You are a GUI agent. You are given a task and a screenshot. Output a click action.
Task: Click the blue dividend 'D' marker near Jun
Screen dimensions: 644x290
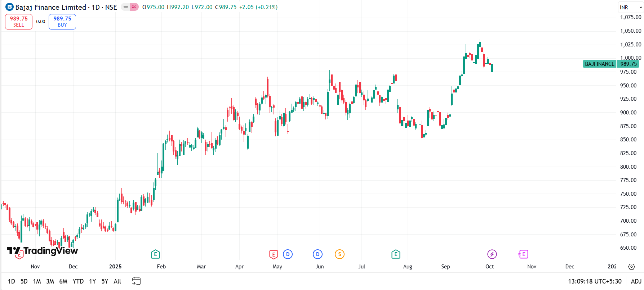317,254
